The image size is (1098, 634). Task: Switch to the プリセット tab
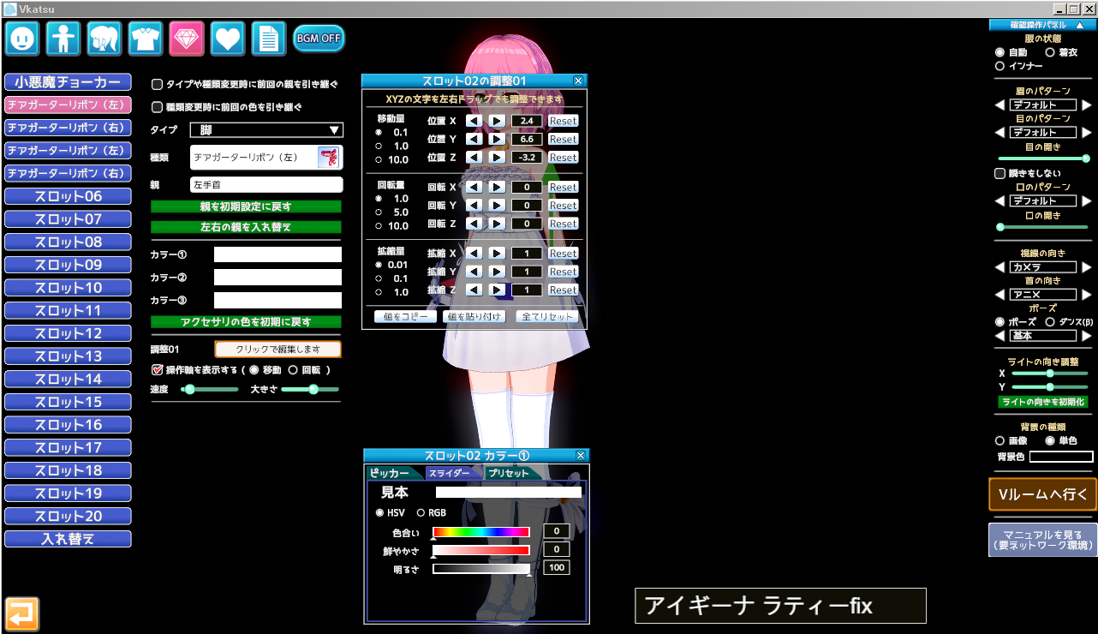click(509, 473)
